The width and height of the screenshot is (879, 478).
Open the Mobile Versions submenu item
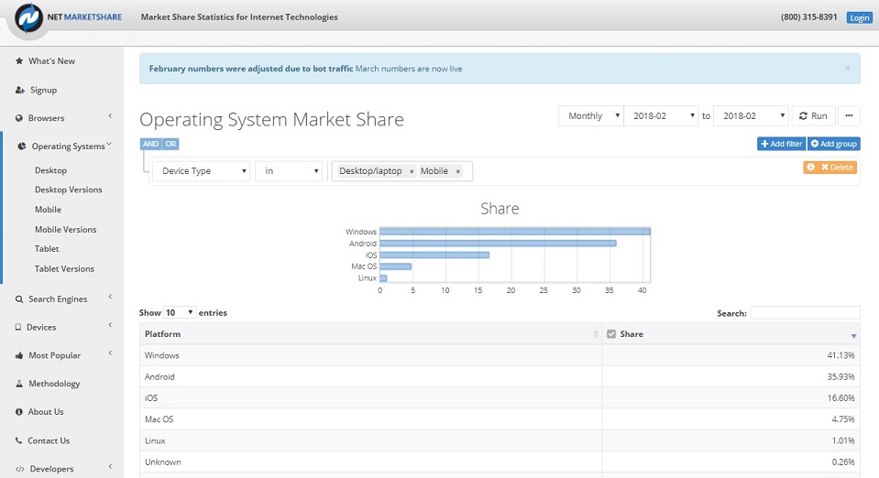66,230
